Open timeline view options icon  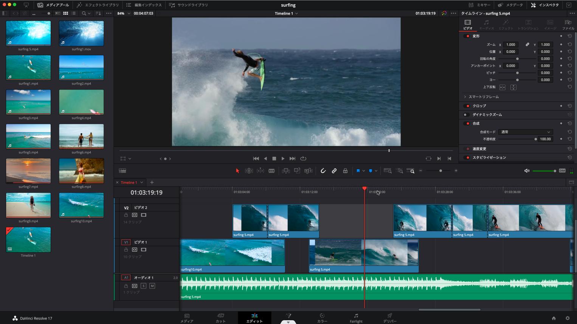click(x=123, y=171)
